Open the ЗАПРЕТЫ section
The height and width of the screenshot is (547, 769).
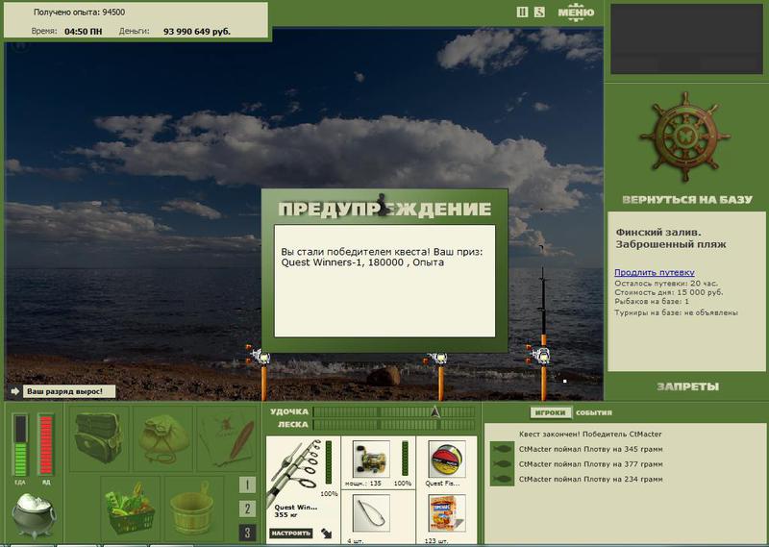point(687,386)
